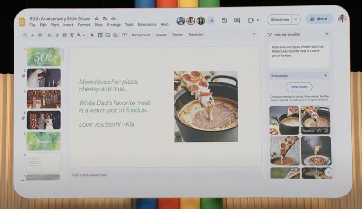
Task: Select the 50th title slide thumbnail
Action: click(43, 57)
